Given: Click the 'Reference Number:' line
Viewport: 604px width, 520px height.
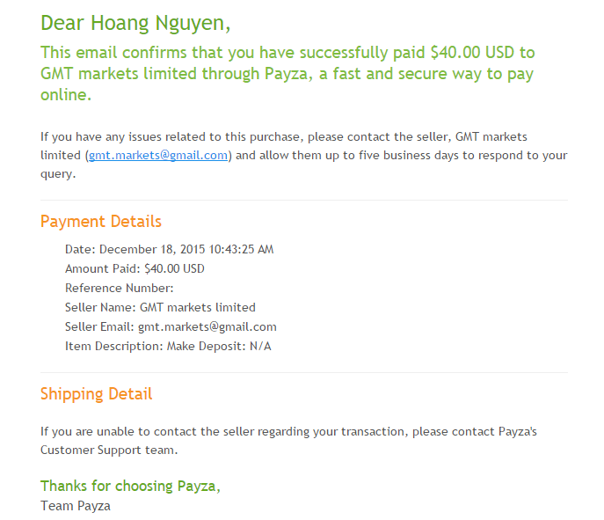Looking at the screenshot, I should (x=120, y=288).
